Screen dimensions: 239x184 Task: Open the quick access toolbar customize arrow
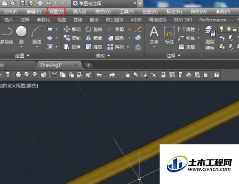tap(140, 3)
